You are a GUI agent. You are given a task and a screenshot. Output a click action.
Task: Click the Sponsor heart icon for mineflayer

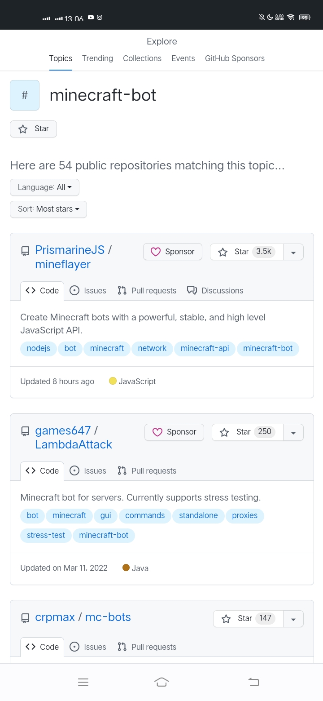point(156,252)
